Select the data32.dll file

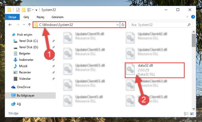[x=155, y=70]
